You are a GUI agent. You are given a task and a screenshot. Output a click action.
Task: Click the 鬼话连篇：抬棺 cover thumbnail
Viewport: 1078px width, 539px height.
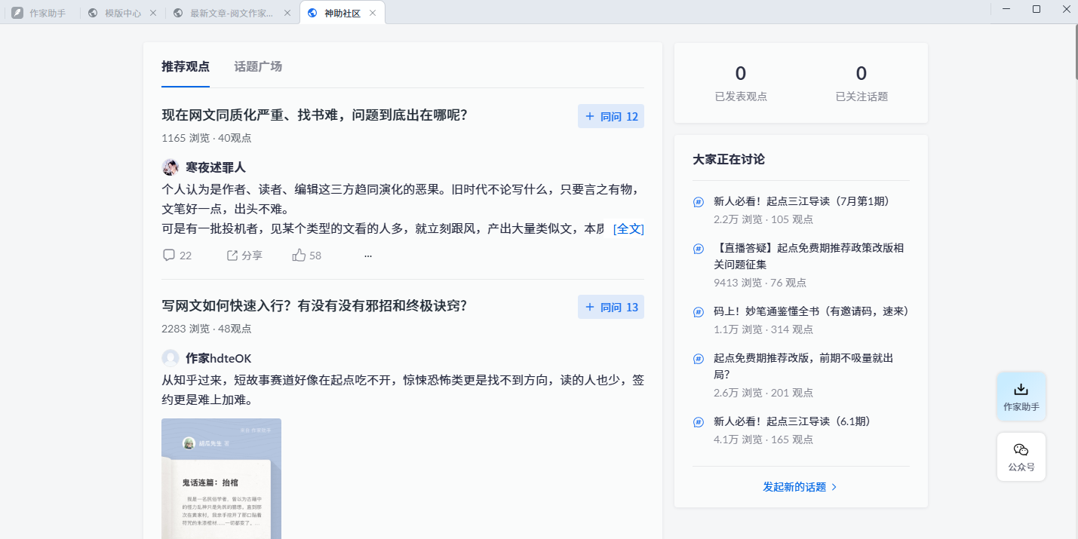click(x=221, y=479)
